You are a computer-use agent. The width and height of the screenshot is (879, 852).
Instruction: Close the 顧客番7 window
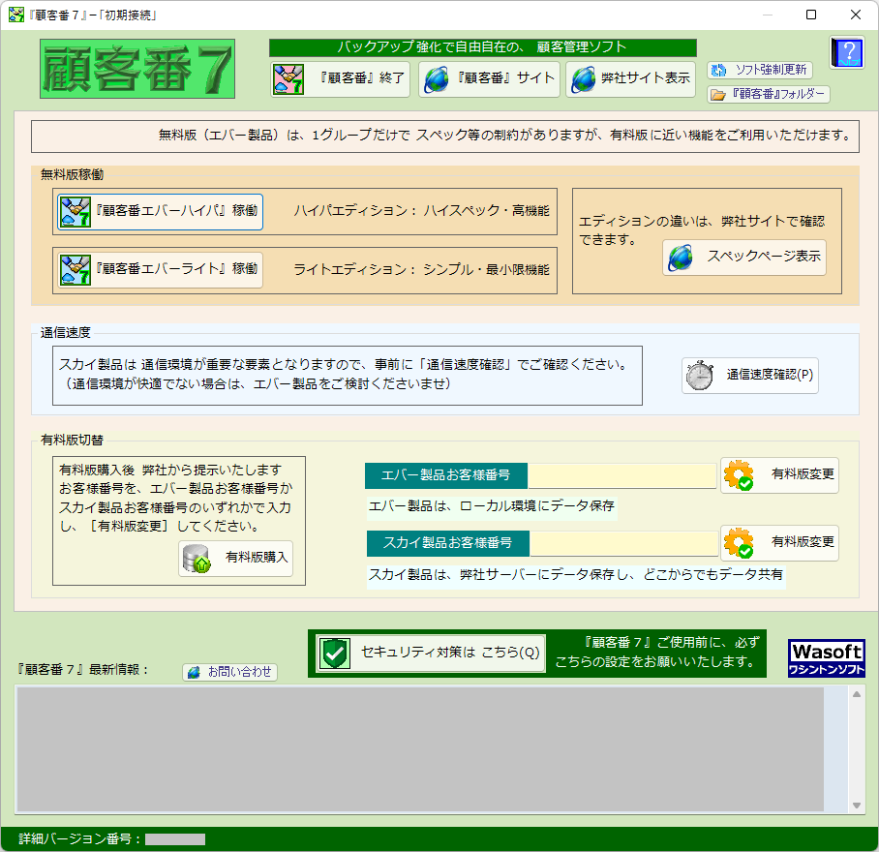pos(856,15)
